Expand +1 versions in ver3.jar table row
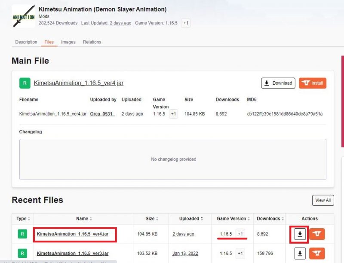Viewport: 344px width, 263px height. click(x=240, y=254)
